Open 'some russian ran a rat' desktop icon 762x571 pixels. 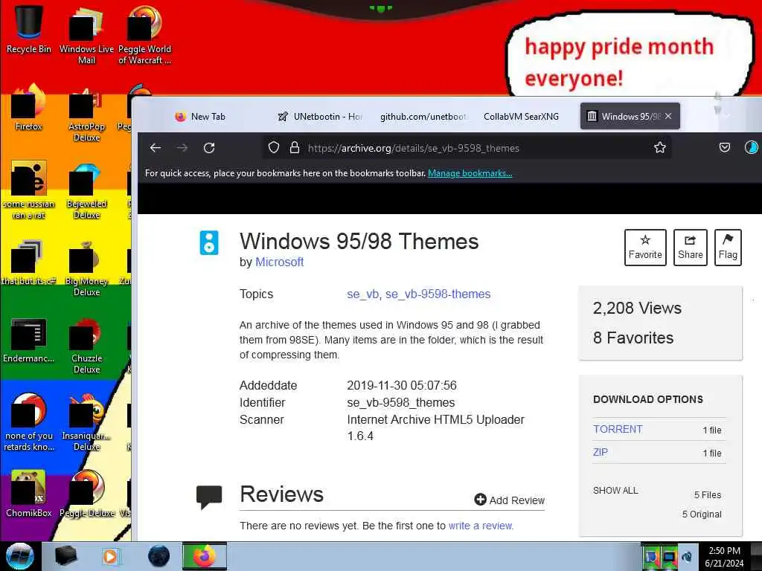tap(28, 191)
